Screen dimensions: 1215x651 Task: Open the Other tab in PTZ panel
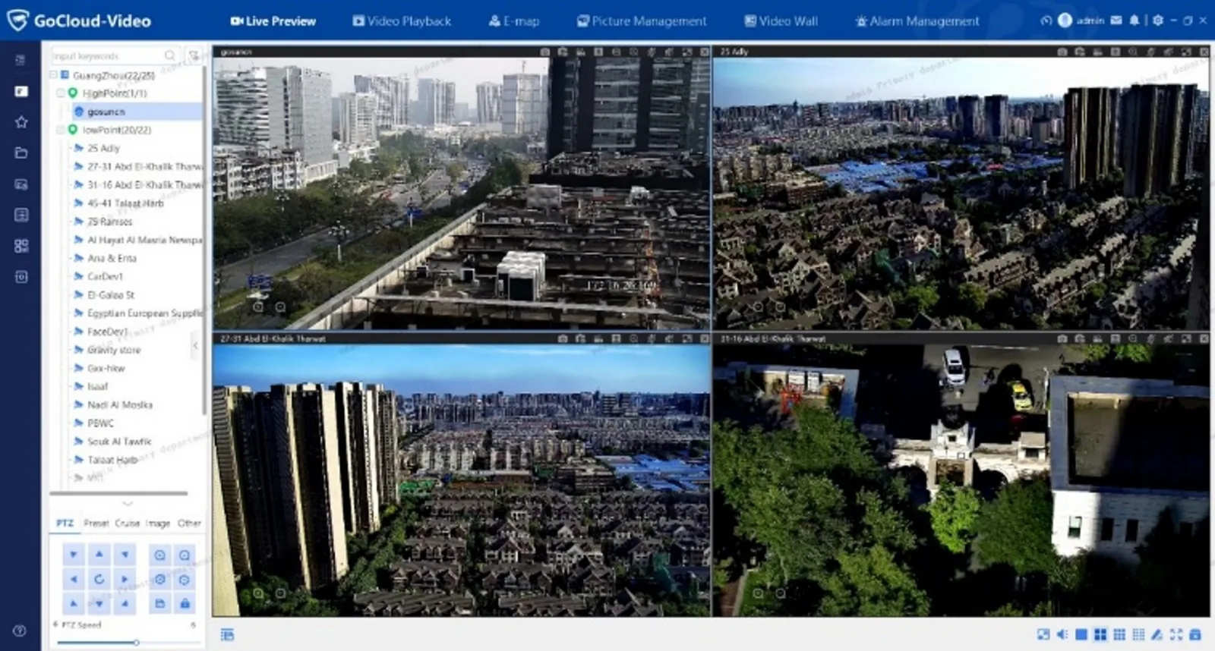[189, 524]
